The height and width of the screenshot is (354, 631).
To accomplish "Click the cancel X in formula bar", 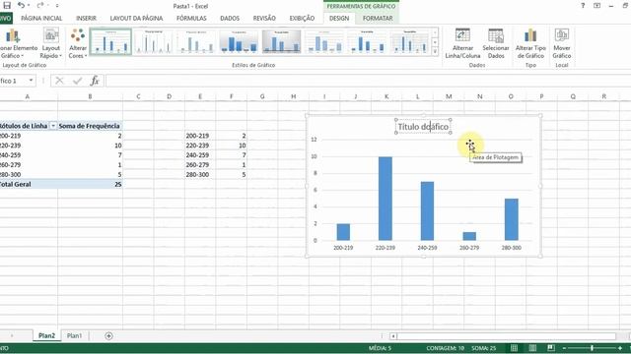I will [x=59, y=81].
